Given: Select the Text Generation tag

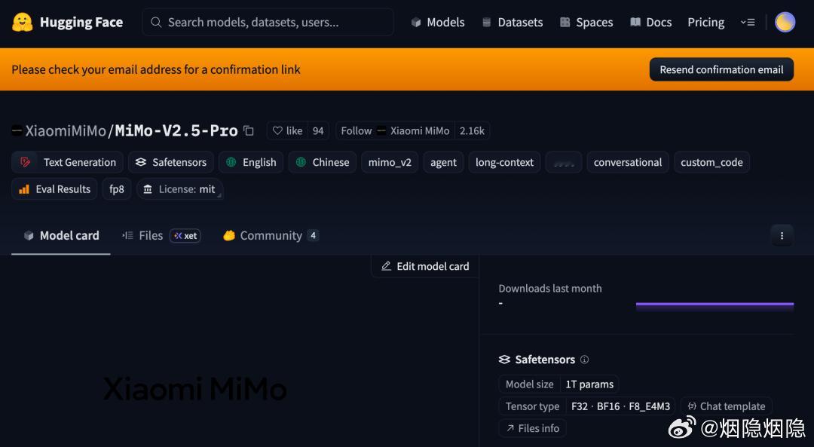Looking at the screenshot, I should (68, 163).
